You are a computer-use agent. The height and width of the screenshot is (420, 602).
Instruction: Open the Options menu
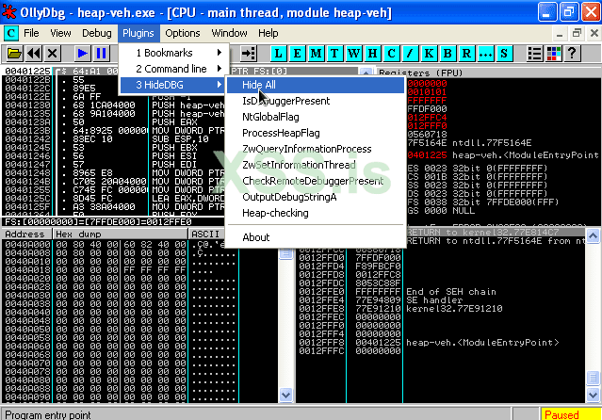(x=182, y=33)
